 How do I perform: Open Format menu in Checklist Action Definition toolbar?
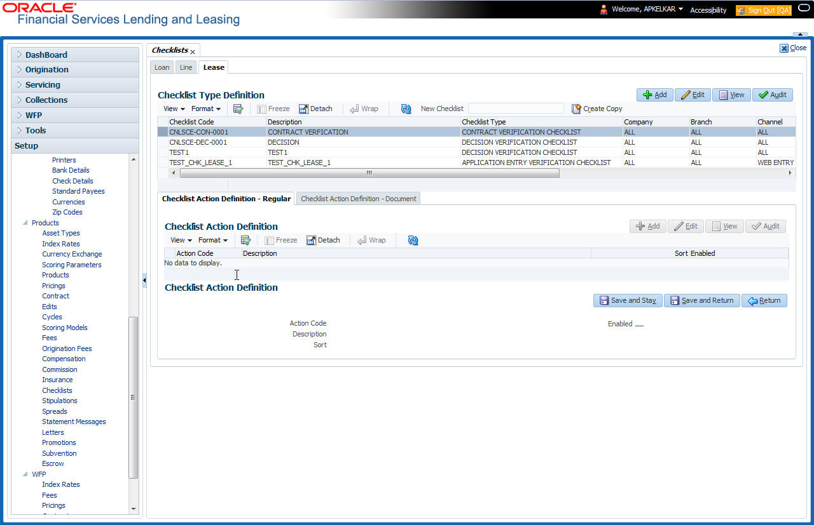pos(213,240)
